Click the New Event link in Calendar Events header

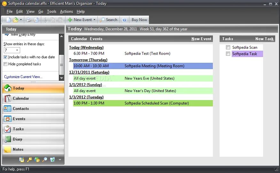[201, 39]
